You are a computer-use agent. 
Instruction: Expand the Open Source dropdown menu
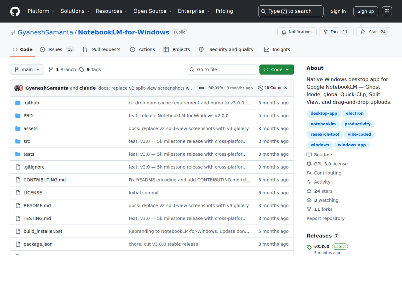pos(152,11)
